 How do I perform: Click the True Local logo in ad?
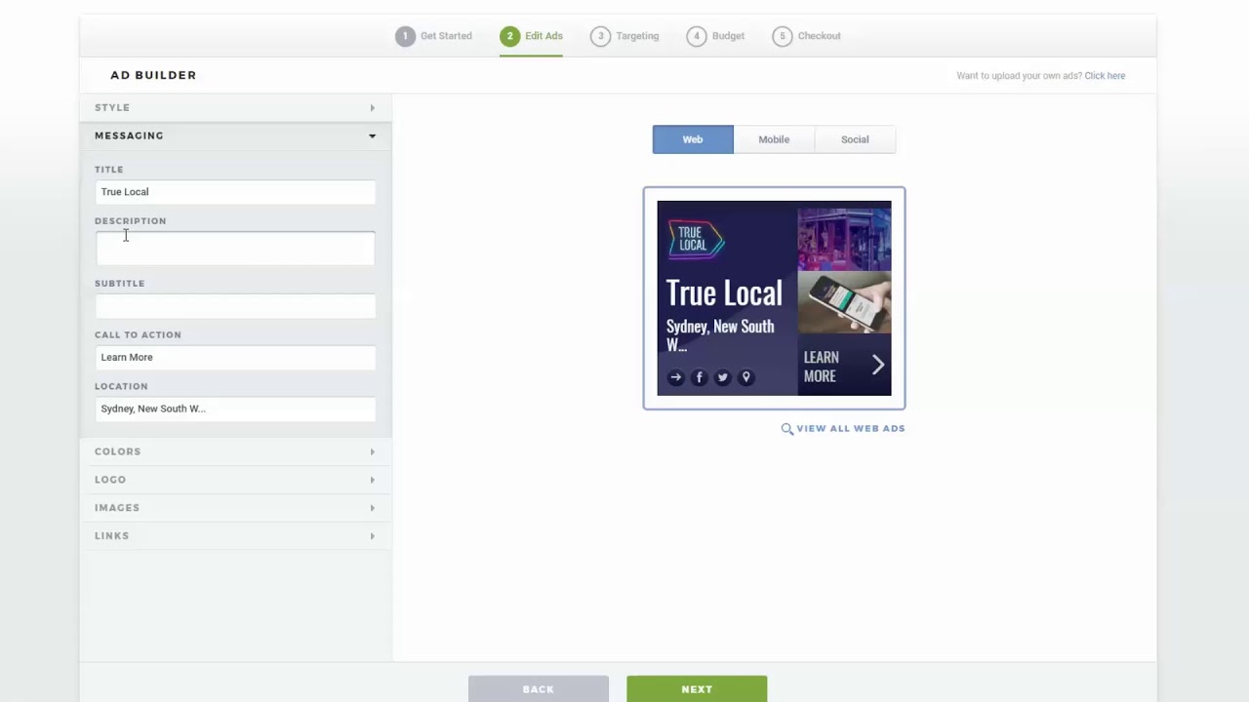696,239
